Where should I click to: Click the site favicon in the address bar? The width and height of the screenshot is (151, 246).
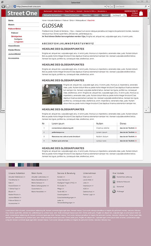point(15,7)
